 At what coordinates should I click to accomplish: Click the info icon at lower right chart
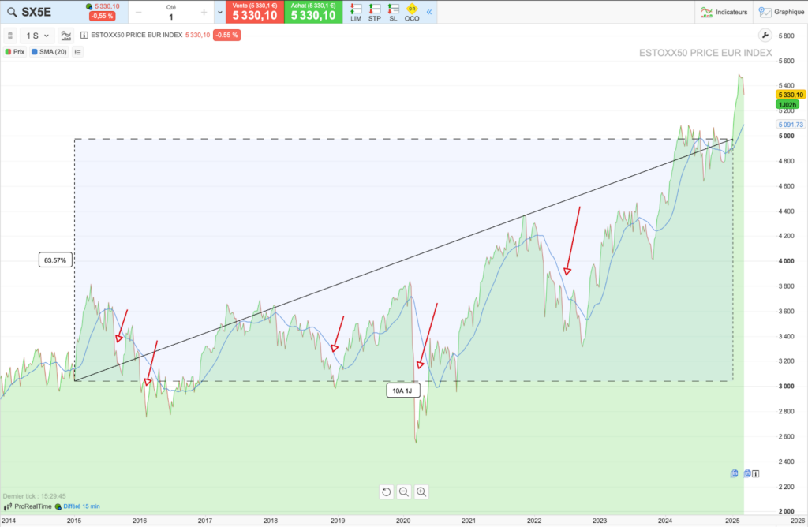coord(756,474)
